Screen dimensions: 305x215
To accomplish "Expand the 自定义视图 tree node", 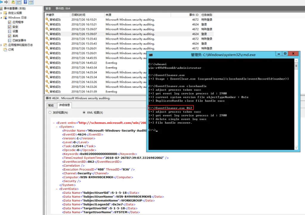I will coord(1,13).
